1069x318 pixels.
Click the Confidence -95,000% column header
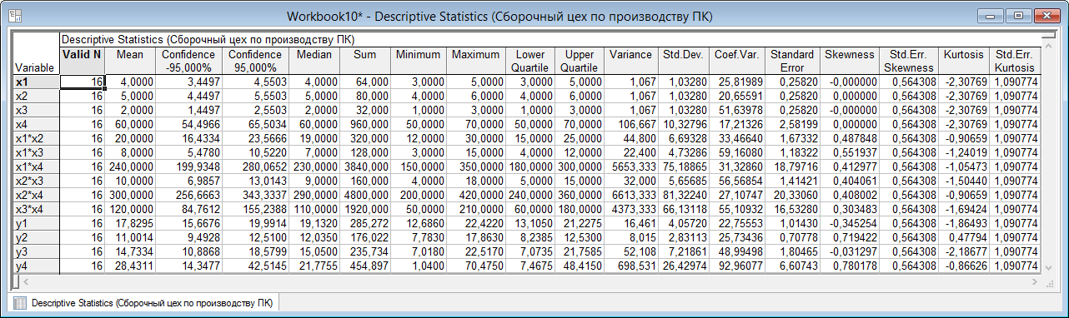point(188,61)
